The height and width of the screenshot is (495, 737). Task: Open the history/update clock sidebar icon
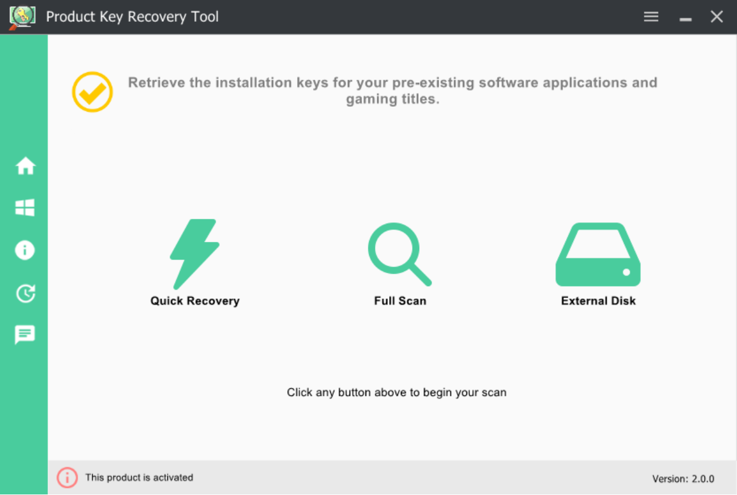pos(25,293)
